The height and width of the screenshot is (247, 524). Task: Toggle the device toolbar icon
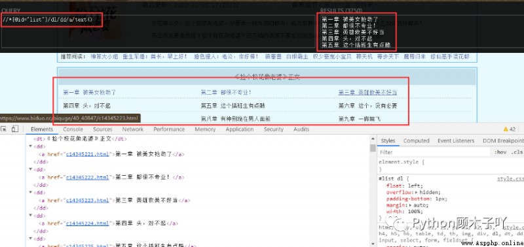point(14,129)
